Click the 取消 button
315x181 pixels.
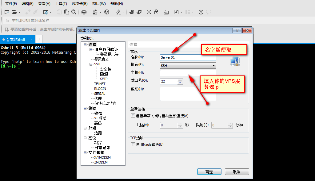tap(237, 172)
